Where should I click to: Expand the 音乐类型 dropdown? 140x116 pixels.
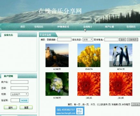pos(88,40)
